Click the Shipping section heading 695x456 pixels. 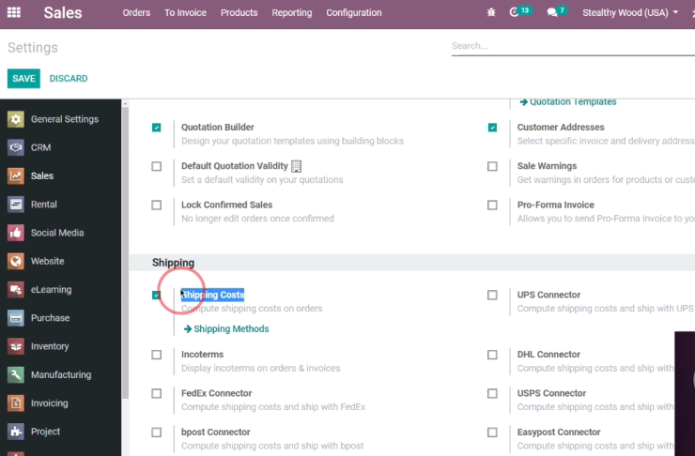pyautogui.click(x=173, y=263)
